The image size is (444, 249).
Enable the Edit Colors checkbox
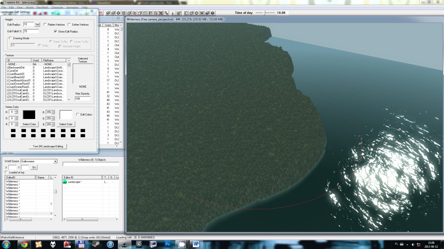pos(78,114)
